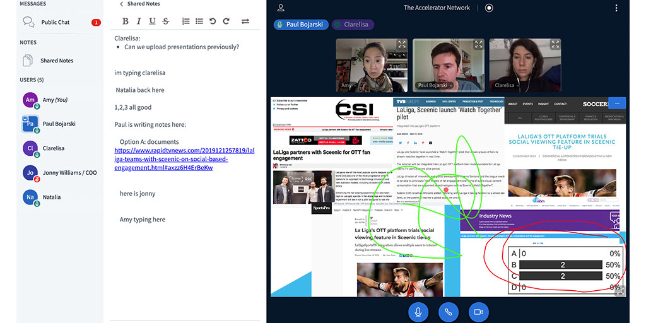
Task: Click poll result row C
Action: 566,276
